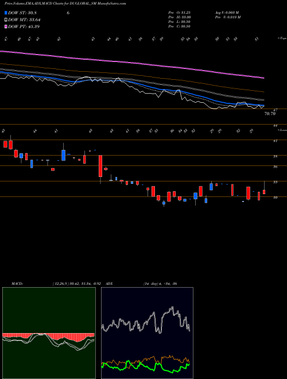The width and height of the screenshot is (287, 379).
Task: Click the white-outlined DOW MT legend swatch
Action: 6,20
